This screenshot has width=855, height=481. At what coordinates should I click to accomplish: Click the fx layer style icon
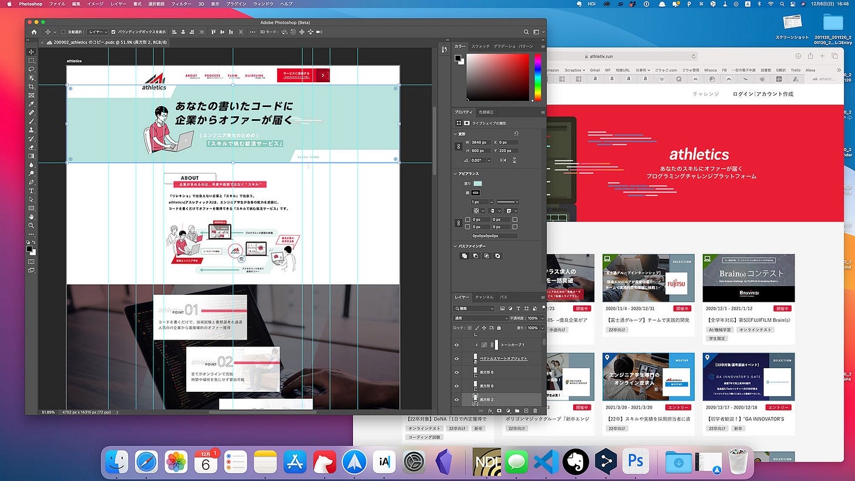pyautogui.click(x=490, y=411)
